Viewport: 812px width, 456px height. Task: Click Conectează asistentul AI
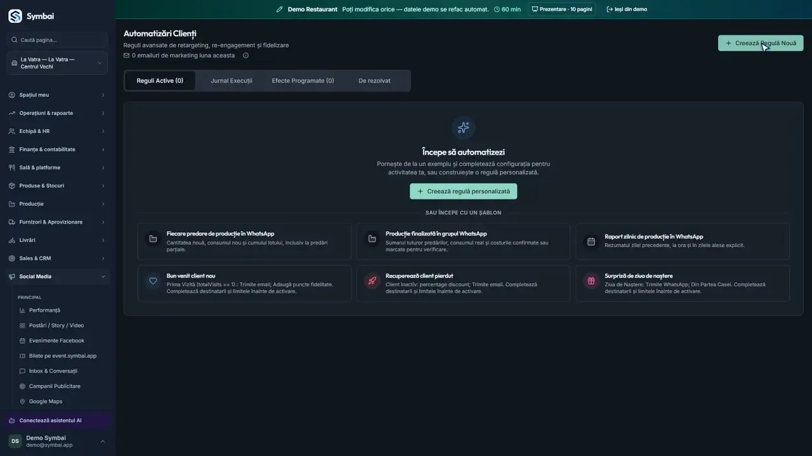tap(57, 421)
